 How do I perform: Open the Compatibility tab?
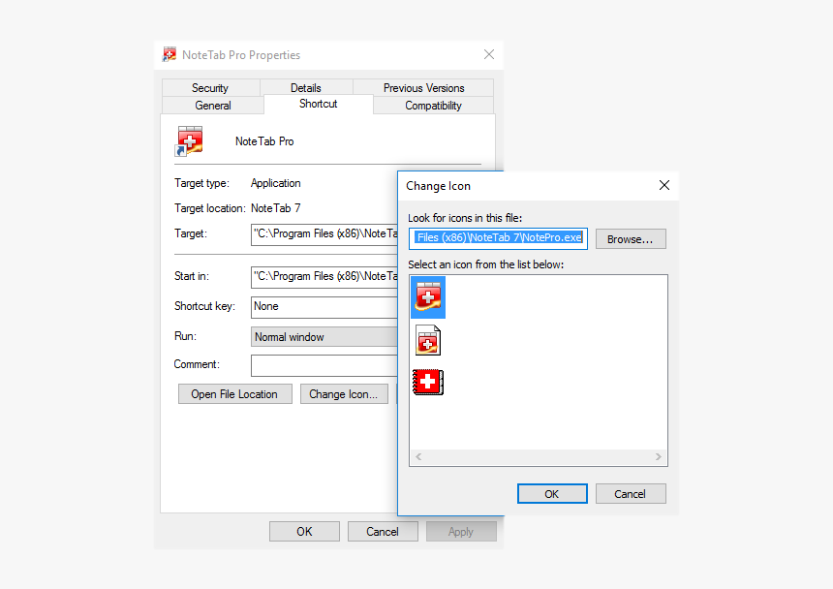pos(434,106)
